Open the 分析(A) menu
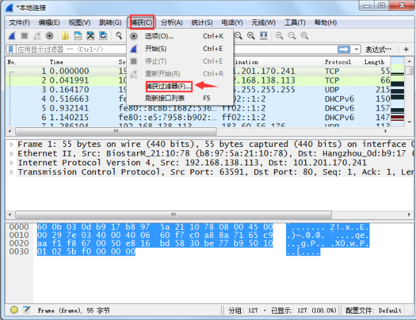This screenshot has width=416, height=320. [171, 22]
